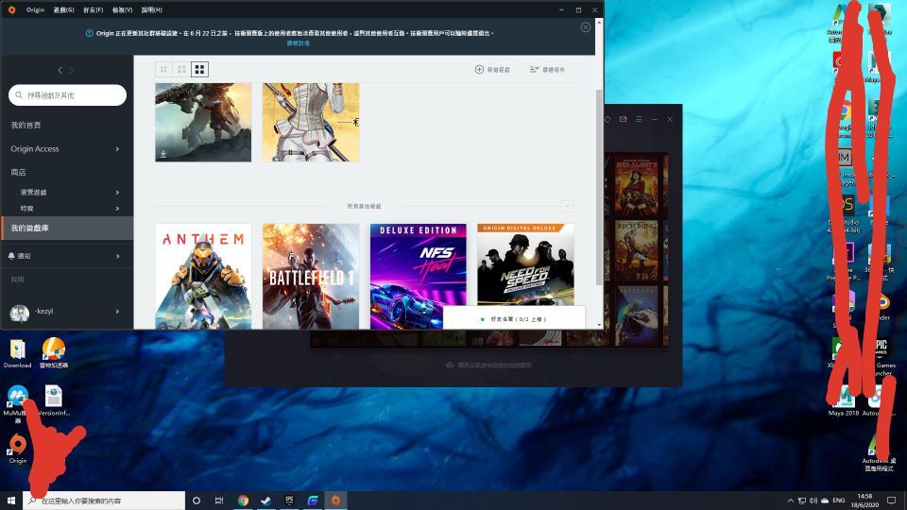The height and width of the screenshot is (510, 907).
Task: Expand 通知 notifications chevron
Action: pyautogui.click(x=117, y=256)
